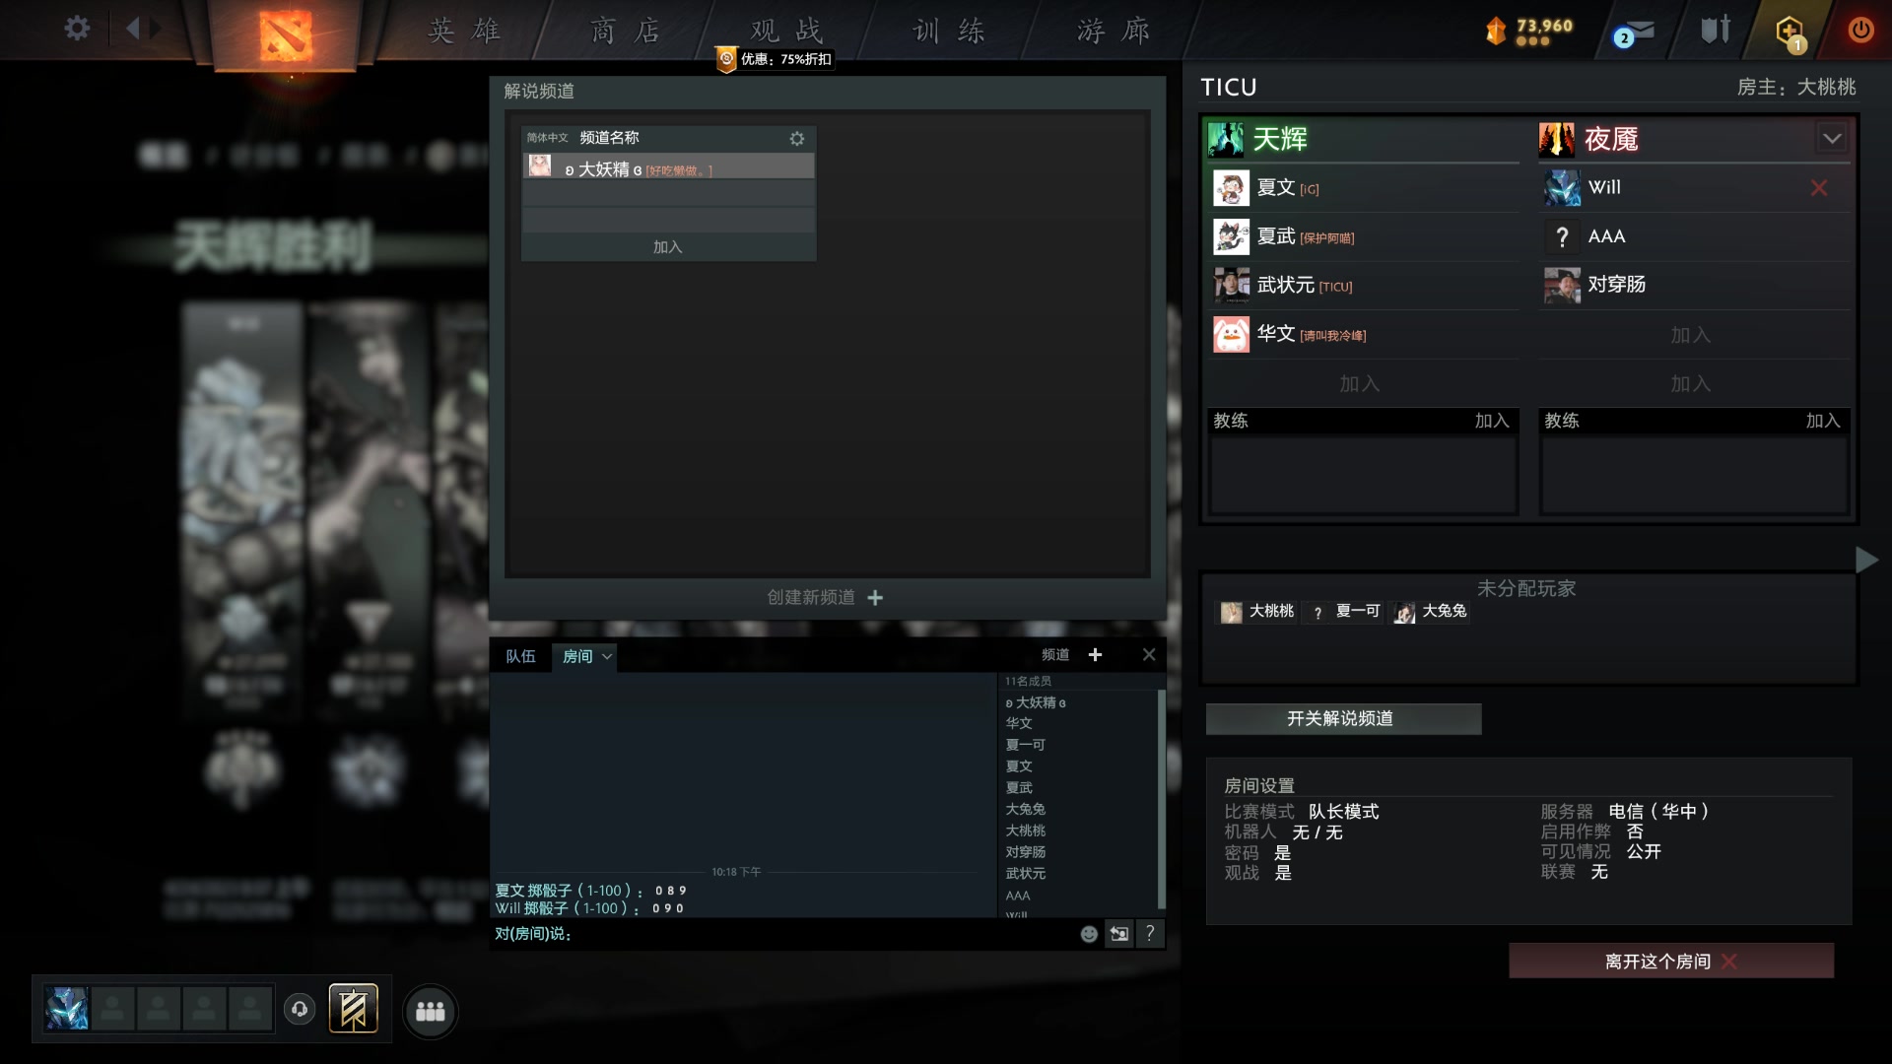The width and height of the screenshot is (1892, 1064).
Task: Open the chat help question mark icon
Action: coord(1150,933)
